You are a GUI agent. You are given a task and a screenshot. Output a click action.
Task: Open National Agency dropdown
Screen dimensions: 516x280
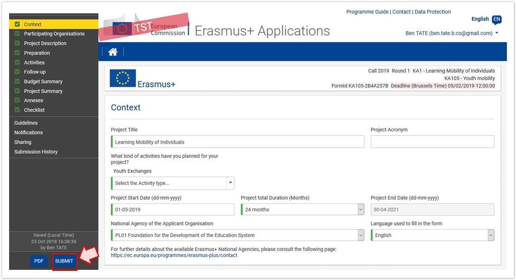pos(238,235)
